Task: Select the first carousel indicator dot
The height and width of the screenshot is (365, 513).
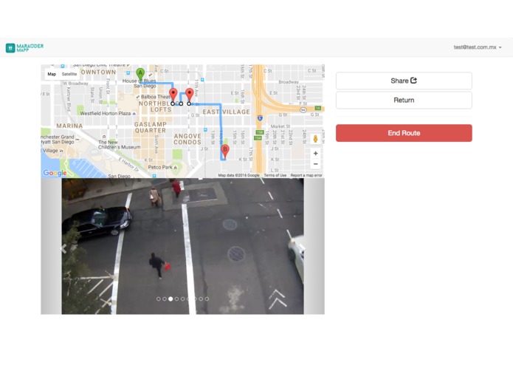Action: pyautogui.click(x=159, y=299)
